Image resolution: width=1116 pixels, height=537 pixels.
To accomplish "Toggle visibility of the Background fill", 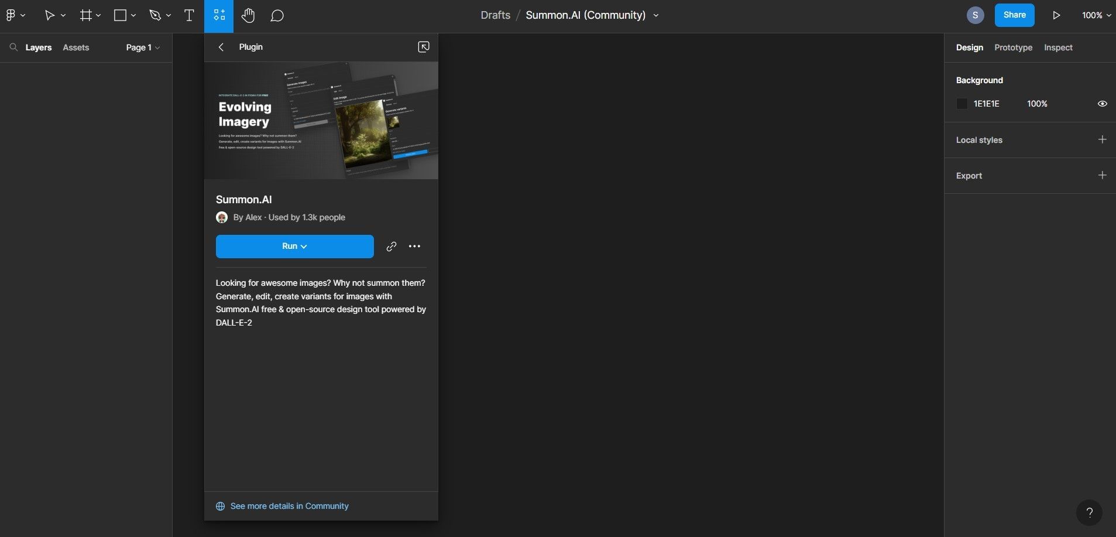I will click(x=1103, y=104).
